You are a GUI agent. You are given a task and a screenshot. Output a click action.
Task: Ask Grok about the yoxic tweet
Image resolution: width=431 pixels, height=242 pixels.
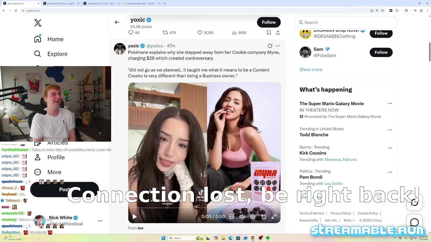pos(270,46)
